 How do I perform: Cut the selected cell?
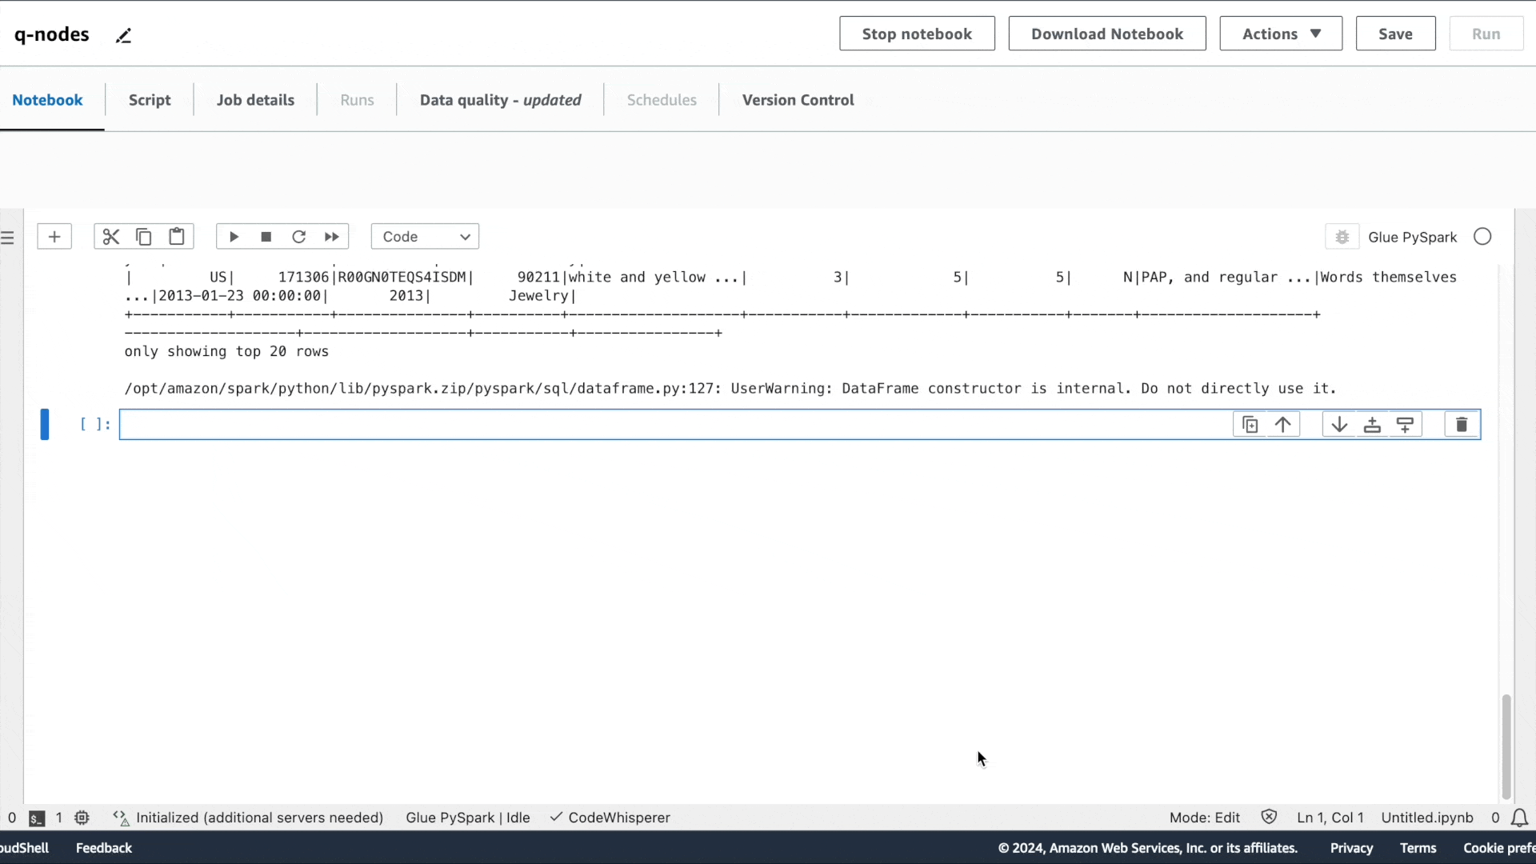tap(110, 237)
